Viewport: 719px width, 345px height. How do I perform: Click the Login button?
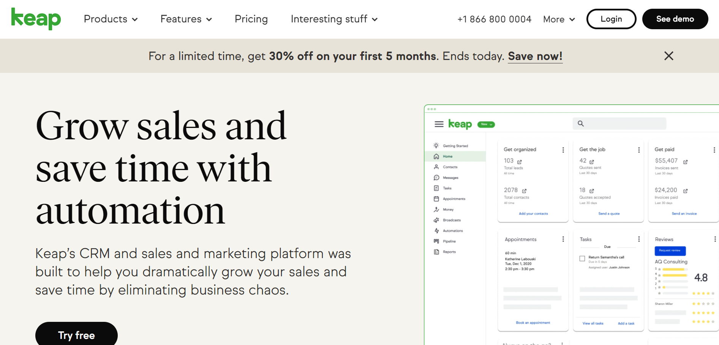(611, 19)
